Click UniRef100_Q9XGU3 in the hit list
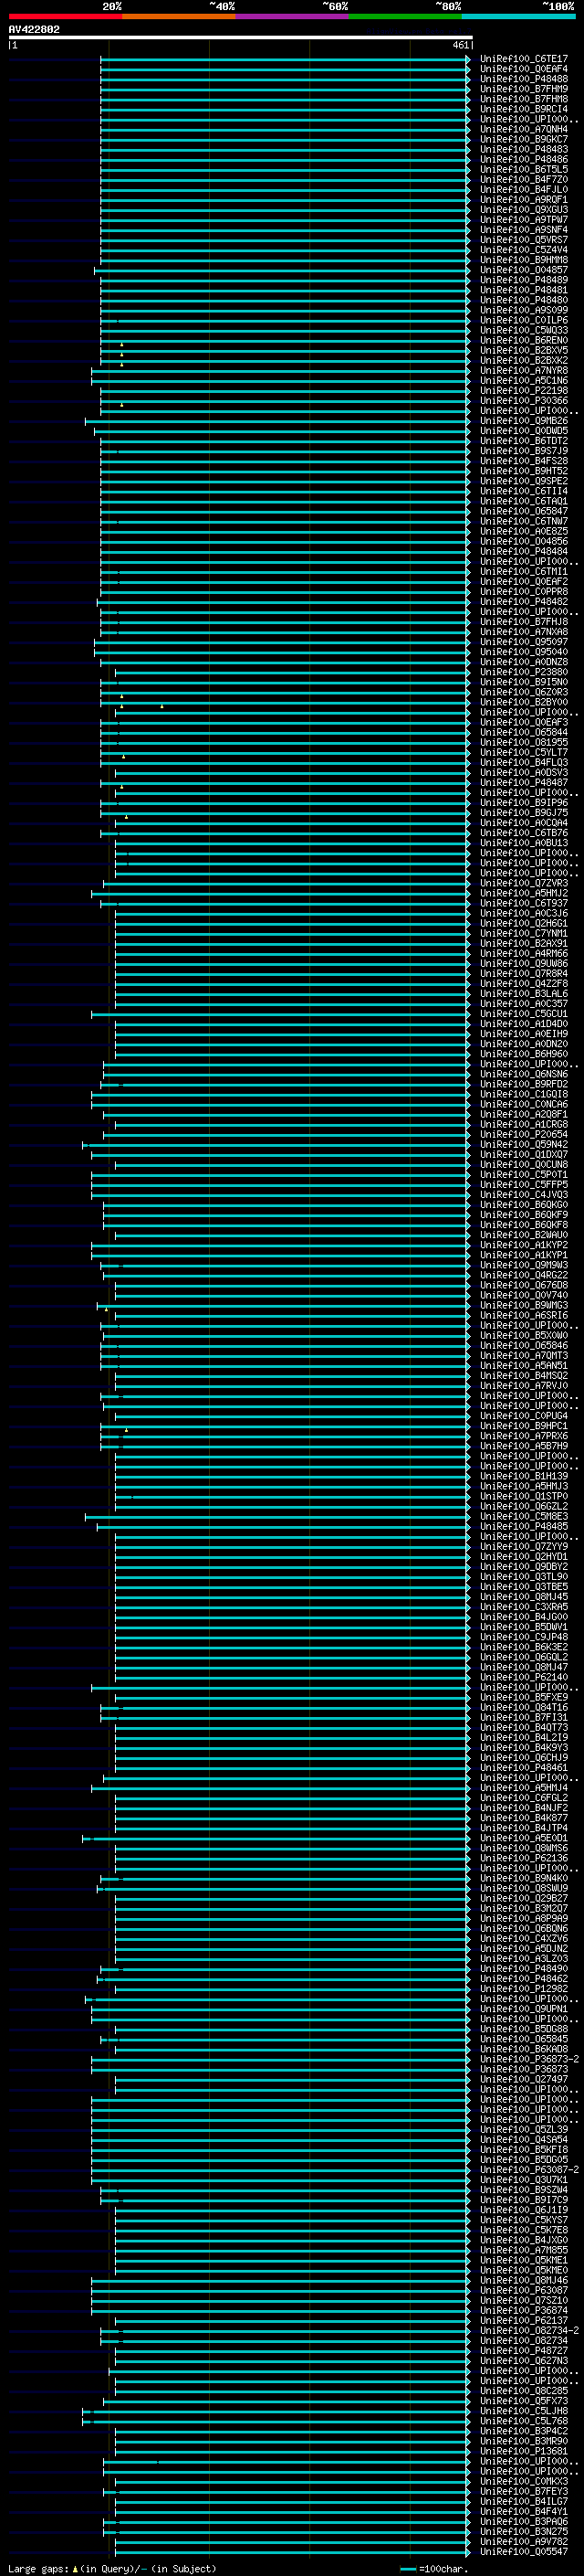This screenshot has height=2576, width=584. (523, 209)
